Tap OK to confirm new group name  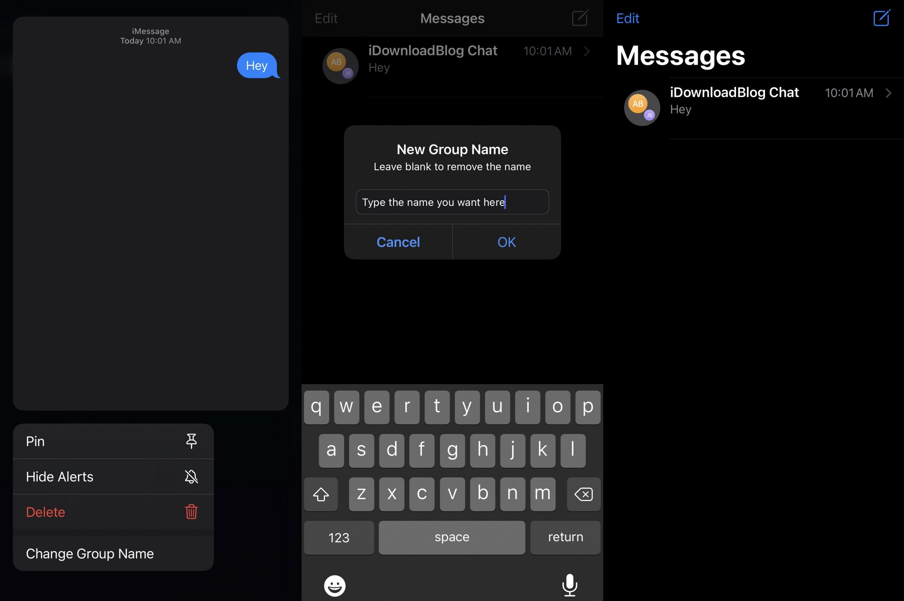[506, 242]
